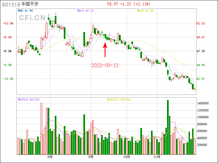Click the 11月 marker on the time axis

click(x=157, y=157)
